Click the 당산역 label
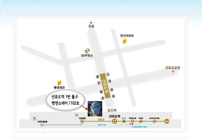Viewport: 202px width, 139px height. coord(112,110)
